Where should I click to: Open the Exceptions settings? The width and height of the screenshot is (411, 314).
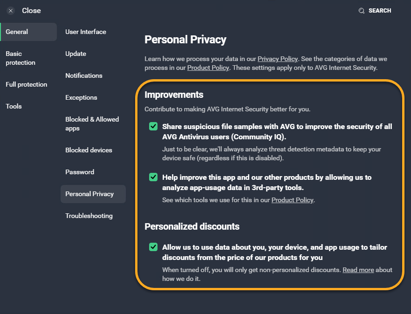81,97
